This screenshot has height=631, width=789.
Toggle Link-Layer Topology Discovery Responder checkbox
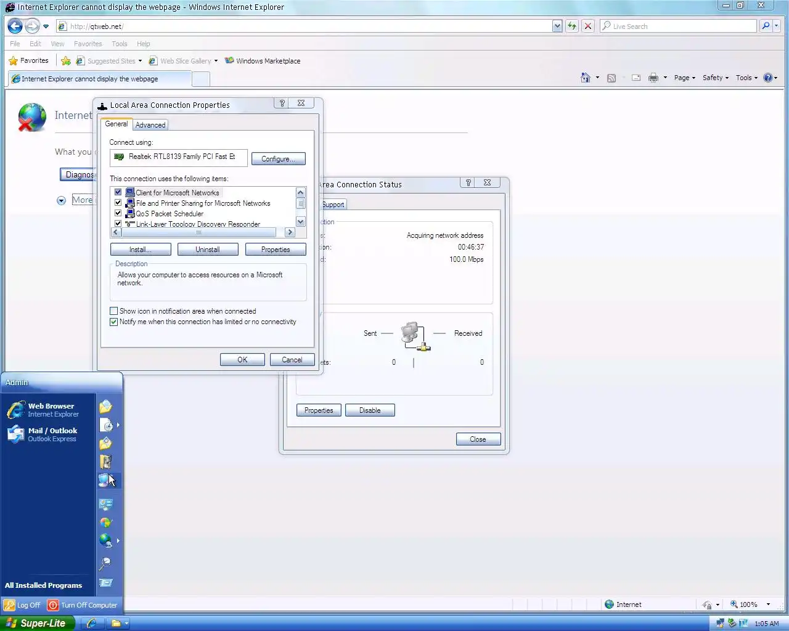pyautogui.click(x=118, y=223)
